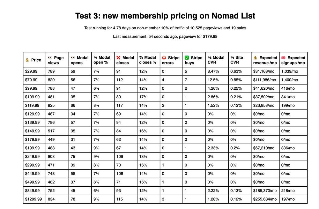Viewport: 319px width, 209px height.
Task: Click the 1,400/mo expected signups cell
Action: tap(290, 80)
